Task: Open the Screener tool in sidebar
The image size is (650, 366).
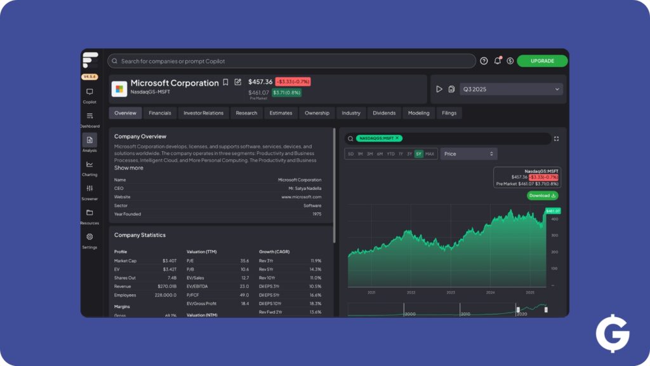Action: 90,189
